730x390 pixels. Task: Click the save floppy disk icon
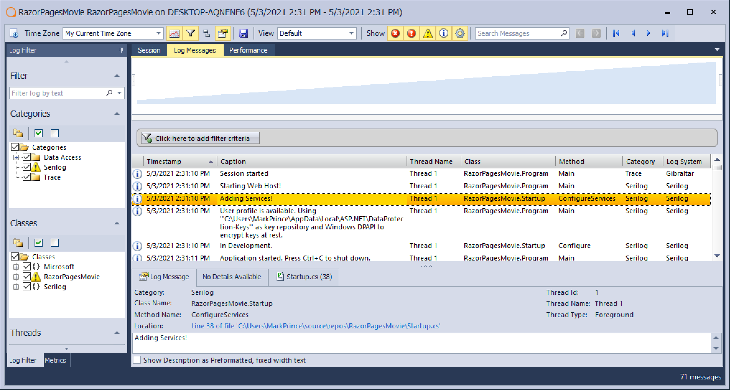[x=244, y=33]
